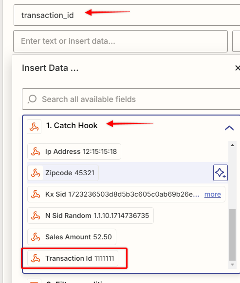The image size is (240, 283).
Task: Click the field list scrollbar thumb
Action: (x=232, y=234)
